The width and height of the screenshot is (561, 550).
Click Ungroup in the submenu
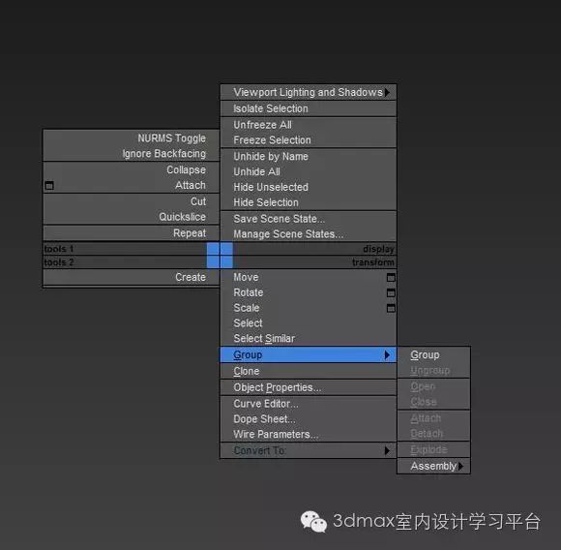coord(433,370)
